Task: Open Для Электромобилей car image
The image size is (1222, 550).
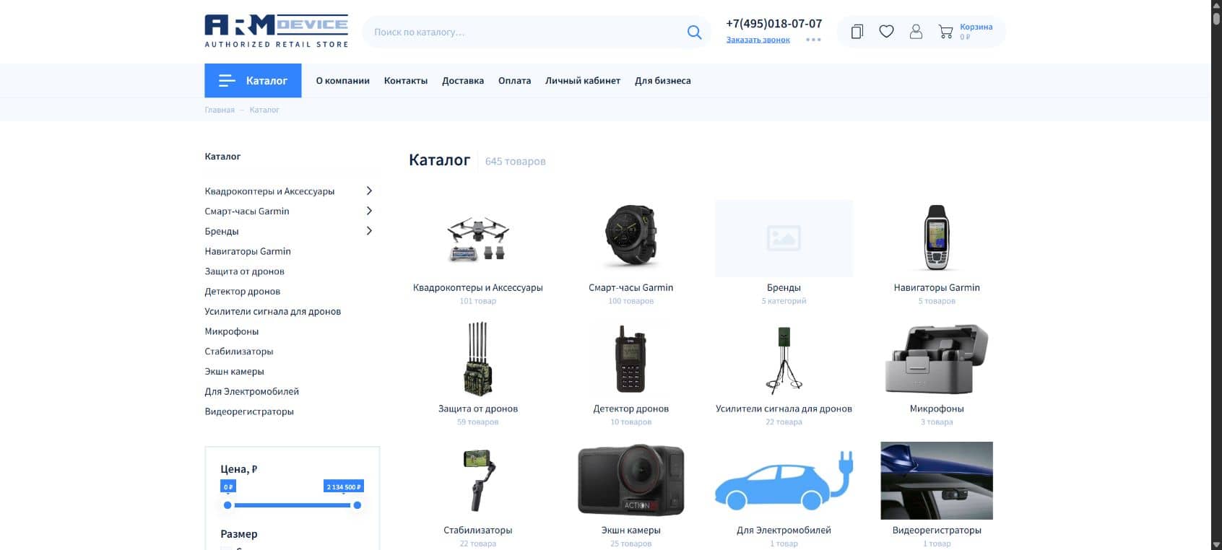Action: point(784,481)
